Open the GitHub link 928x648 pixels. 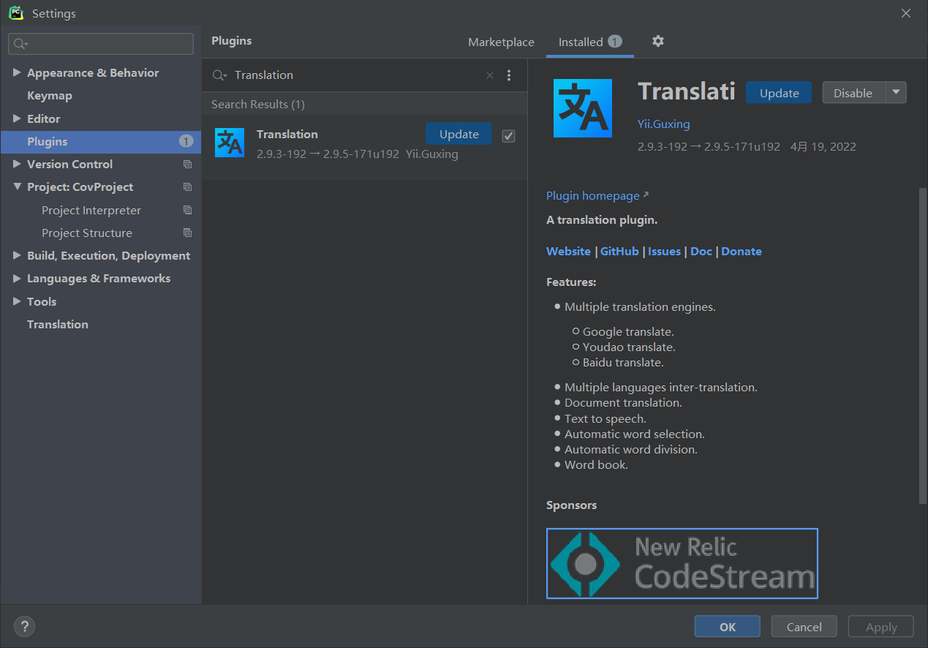click(619, 251)
